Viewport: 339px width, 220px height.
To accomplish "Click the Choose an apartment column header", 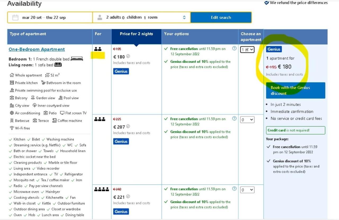I will coord(251,37).
